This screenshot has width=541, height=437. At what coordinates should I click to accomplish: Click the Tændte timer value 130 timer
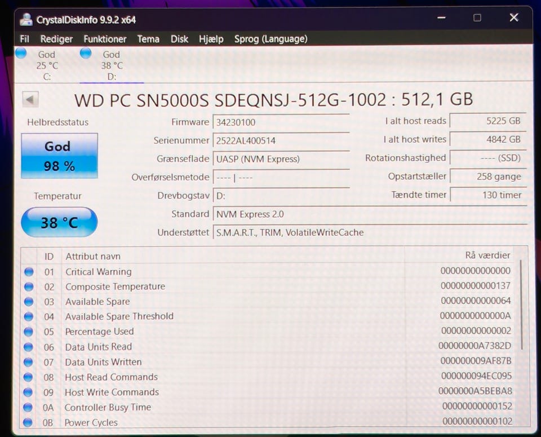[x=489, y=195]
